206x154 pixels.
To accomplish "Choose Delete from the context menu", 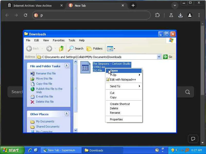I will [124, 108].
